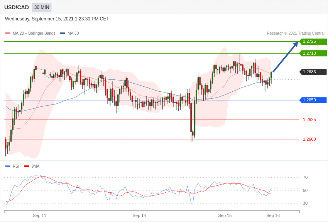The image size is (328, 222).
Task: Click the 1.2710 green resistance tag
Action: (313, 53)
